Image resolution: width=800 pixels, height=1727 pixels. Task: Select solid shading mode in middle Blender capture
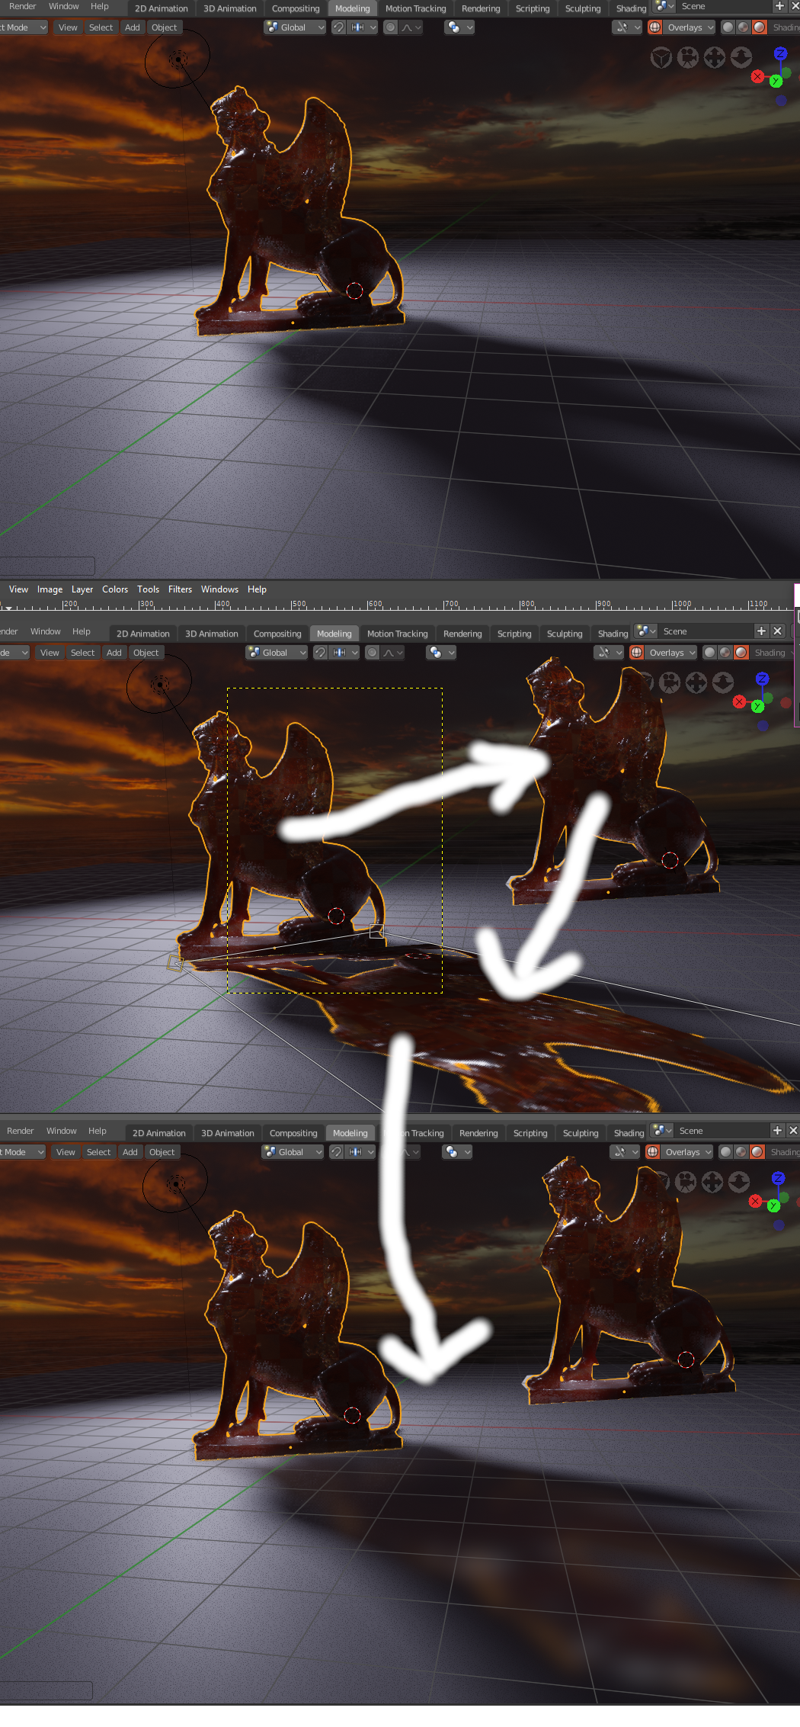(710, 653)
